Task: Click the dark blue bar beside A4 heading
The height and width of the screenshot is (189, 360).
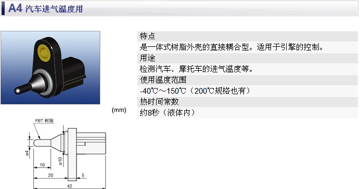Action: click(3, 8)
